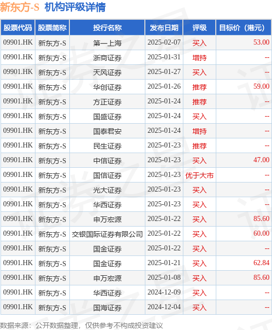Click the 股票代码 column header

18,27
